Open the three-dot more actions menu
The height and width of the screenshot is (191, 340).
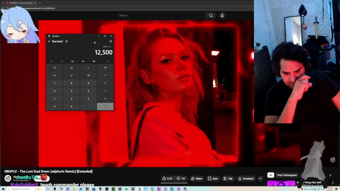(260, 179)
